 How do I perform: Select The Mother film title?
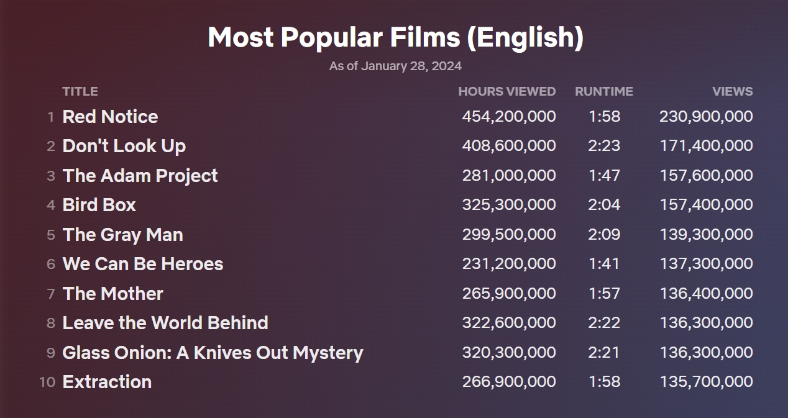click(x=112, y=294)
